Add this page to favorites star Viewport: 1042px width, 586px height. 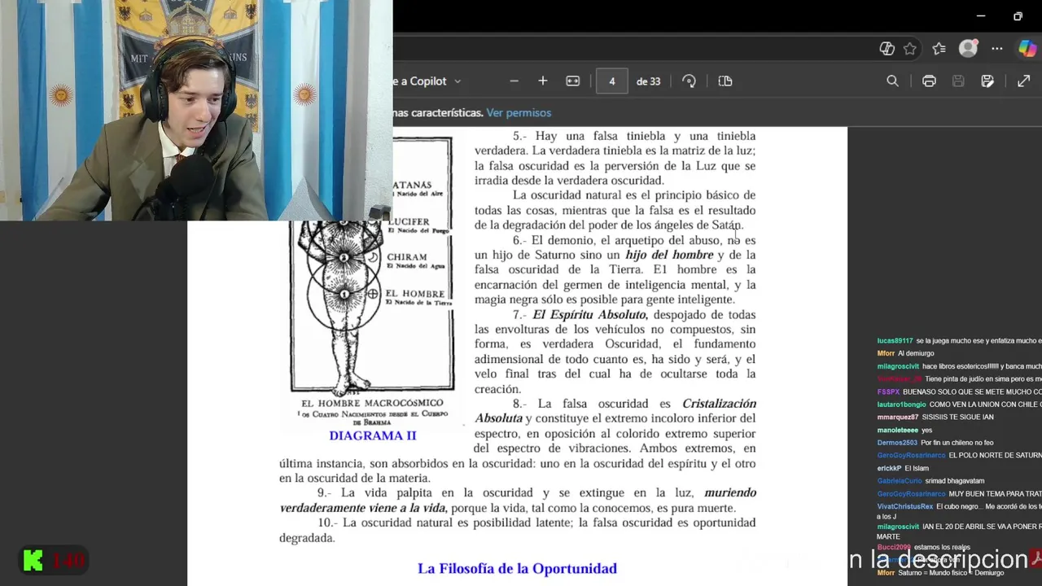pyautogui.click(x=910, y=49)
